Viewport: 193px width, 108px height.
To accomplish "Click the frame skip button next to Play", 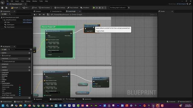I will pyautogui.click(x=97, y=8).
